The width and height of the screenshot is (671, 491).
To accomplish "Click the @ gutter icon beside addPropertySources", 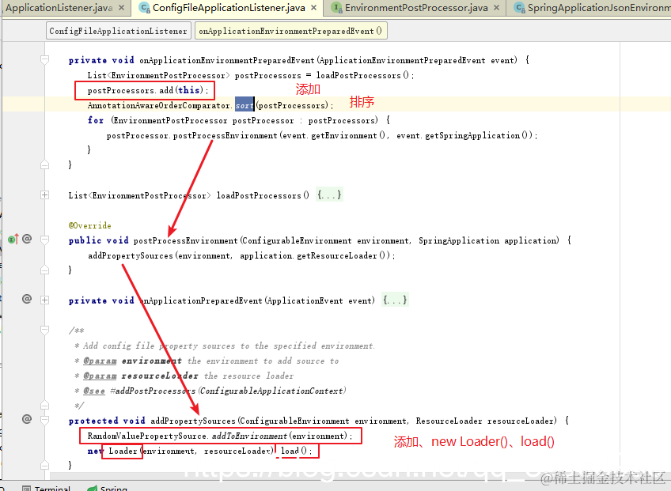I will pyautogui.click(x=27, y=419).
